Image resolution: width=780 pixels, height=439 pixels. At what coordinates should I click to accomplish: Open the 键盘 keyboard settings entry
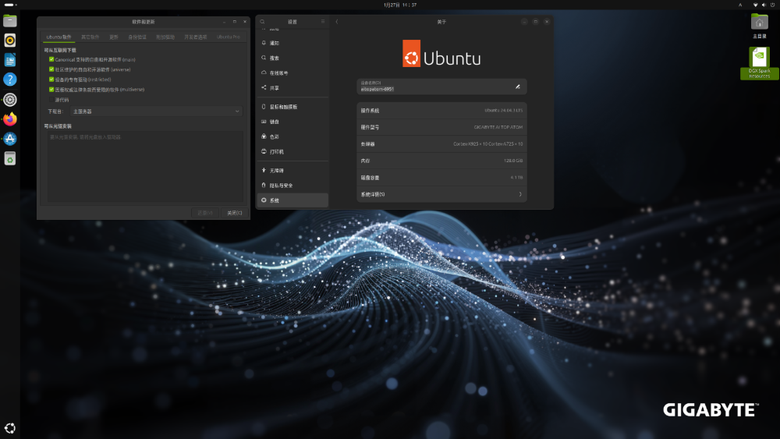click(x=292, y=122)
